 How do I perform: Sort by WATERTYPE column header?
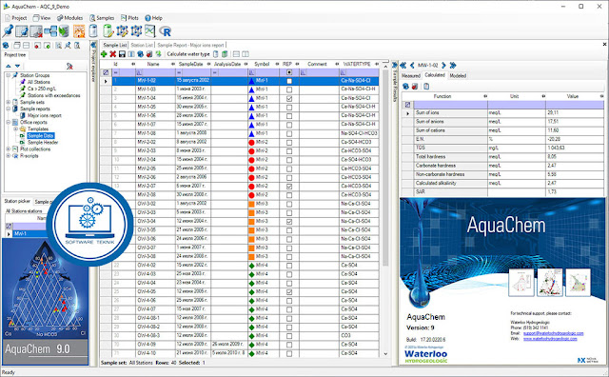click(x=357, y=64)
